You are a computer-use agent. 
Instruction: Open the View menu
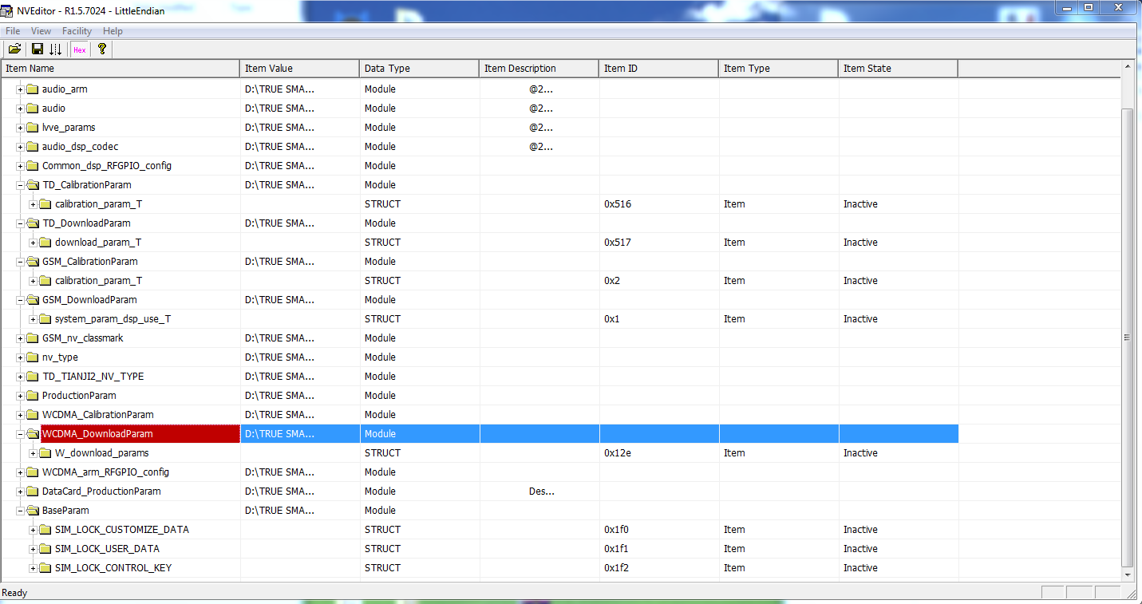coord(41,31)
